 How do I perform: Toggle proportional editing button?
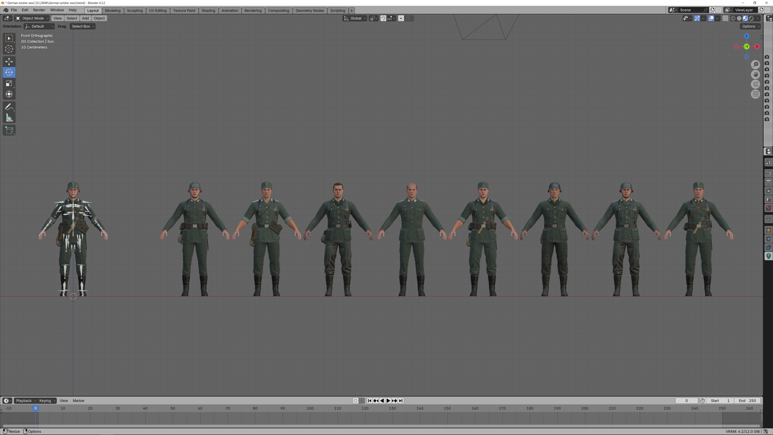tap(401, 19)
